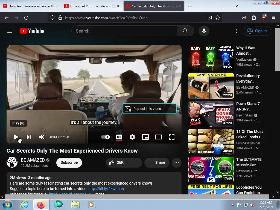Search with your voice microphone

click(x=204, y=31)
